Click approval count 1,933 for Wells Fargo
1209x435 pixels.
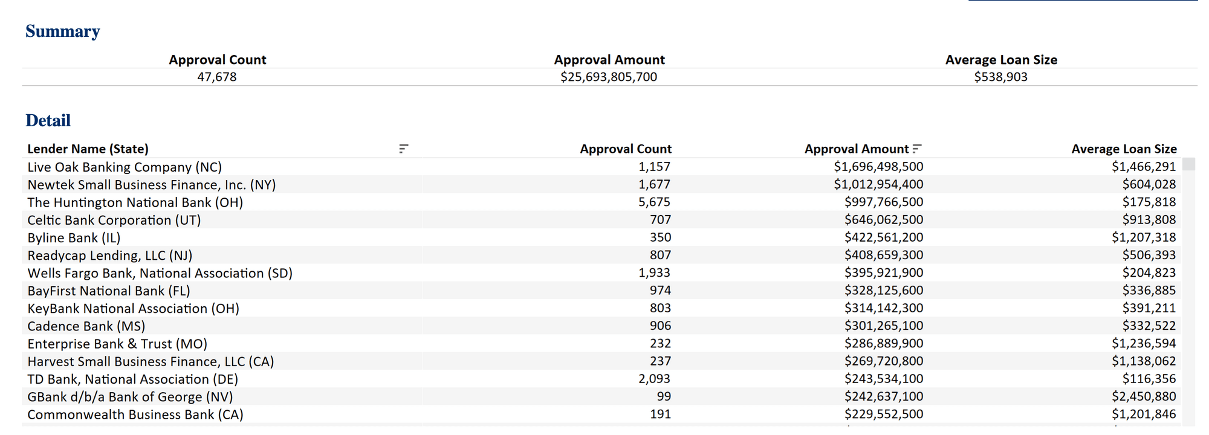coord(655,272)
